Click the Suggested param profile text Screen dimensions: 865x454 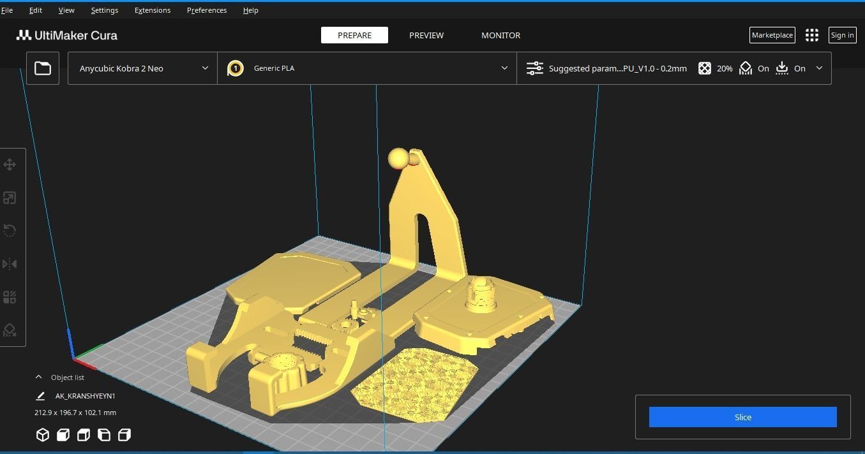click(x=618, y=68)
